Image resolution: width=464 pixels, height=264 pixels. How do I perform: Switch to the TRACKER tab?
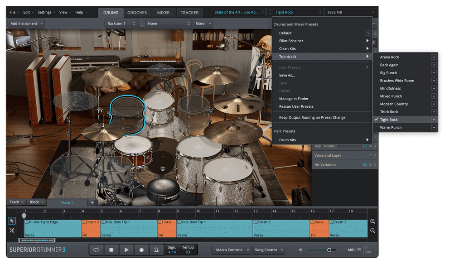(x=190, y=13)
